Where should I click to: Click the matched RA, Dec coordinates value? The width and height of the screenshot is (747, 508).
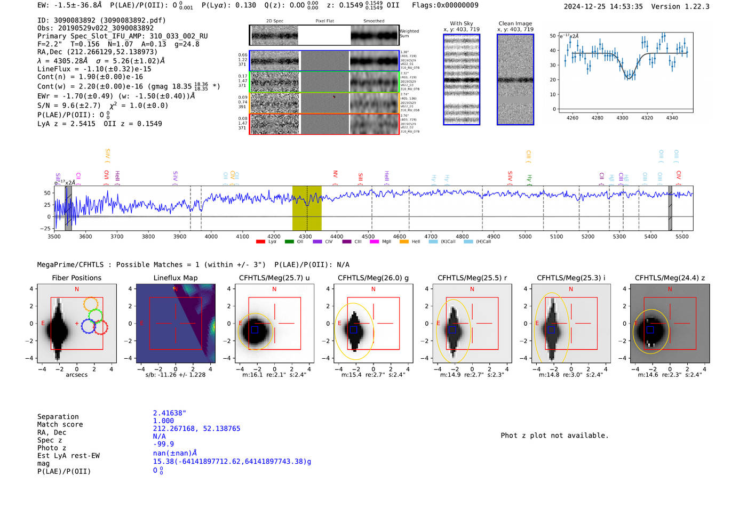(196, 429)
